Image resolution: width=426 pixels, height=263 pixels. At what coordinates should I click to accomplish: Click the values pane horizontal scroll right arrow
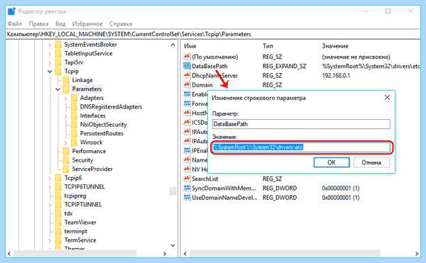pos(417,254)
